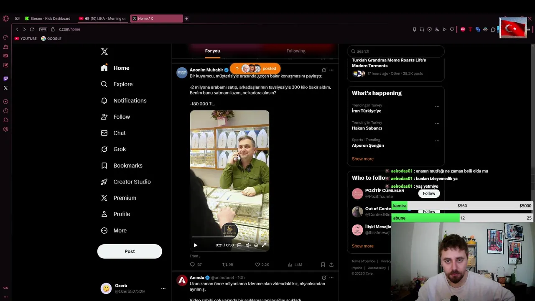535x301 pixels.
Task: Toggle the VPN badge in address bar
Action: (x=43, y=29)
